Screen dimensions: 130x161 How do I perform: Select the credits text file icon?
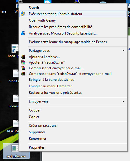tap(16, 73)
